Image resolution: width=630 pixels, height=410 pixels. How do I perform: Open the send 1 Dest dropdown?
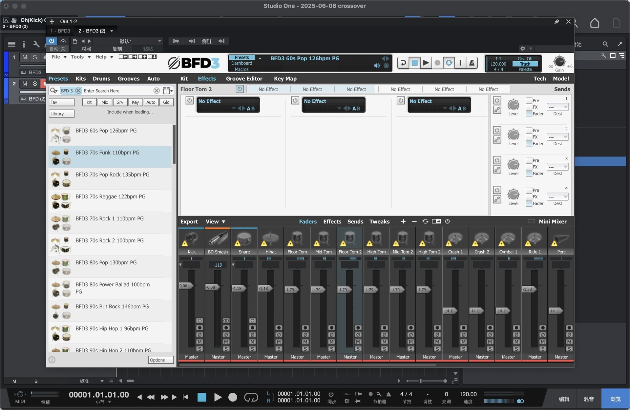coord(557,107)
